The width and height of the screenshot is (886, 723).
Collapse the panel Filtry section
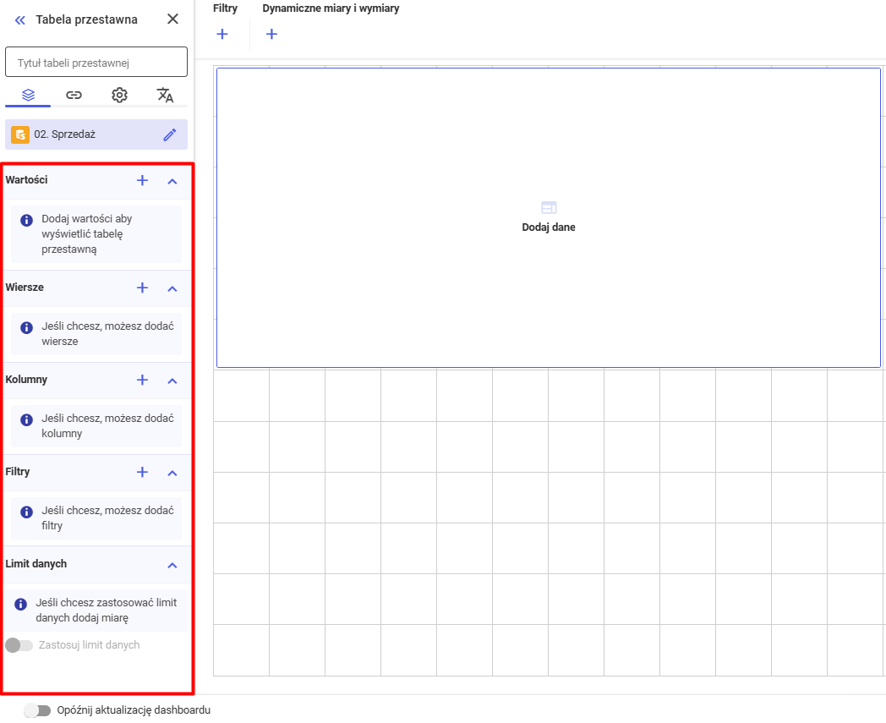172,473
